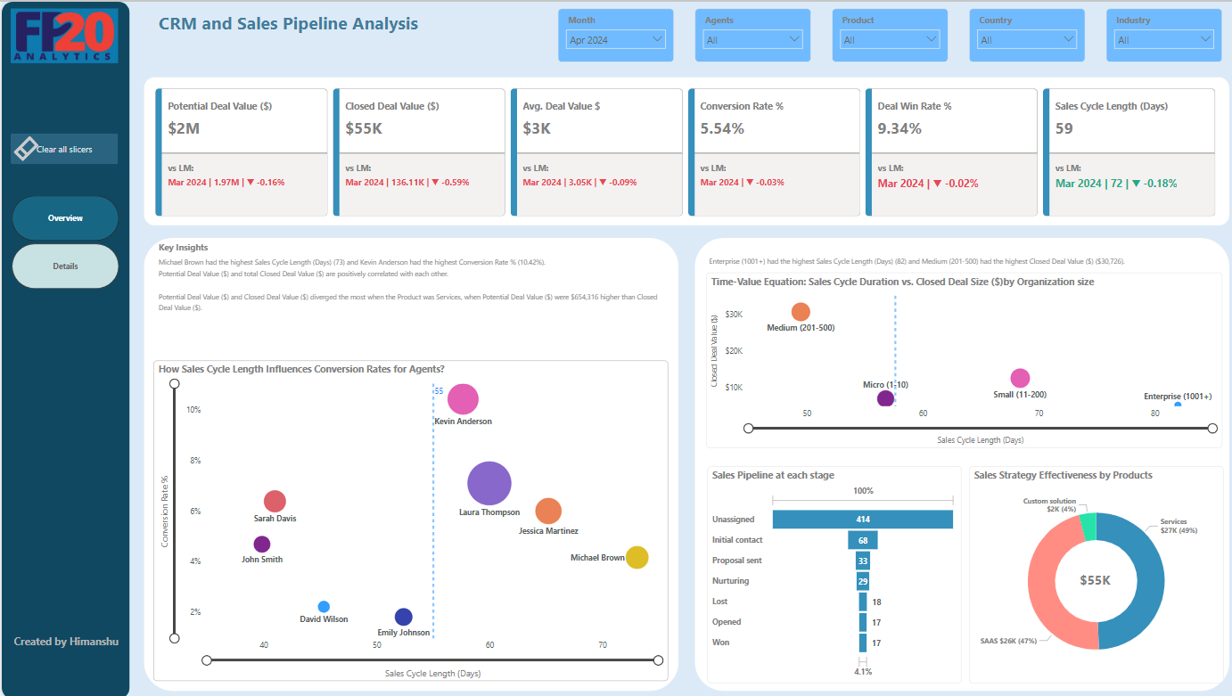Expand the Industry slicer dropdown
The width and height of the screenshot is (1232, 696).
(1164, 39)
